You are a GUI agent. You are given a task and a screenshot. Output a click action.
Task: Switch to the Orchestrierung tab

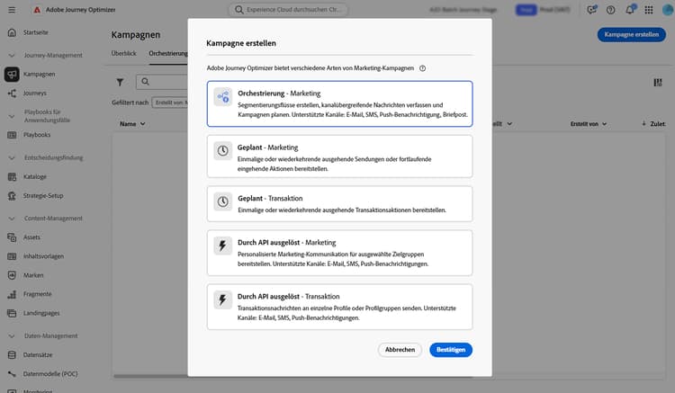pos(168,53)
